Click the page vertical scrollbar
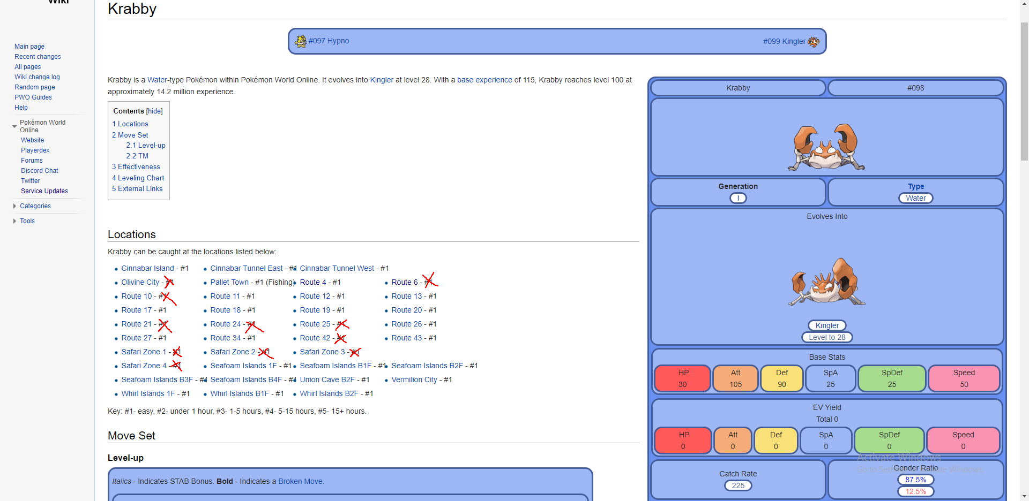The image size is (1029, 501). (x=1024, y=91)
